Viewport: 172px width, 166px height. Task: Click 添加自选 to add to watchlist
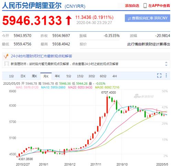[132, 6]
